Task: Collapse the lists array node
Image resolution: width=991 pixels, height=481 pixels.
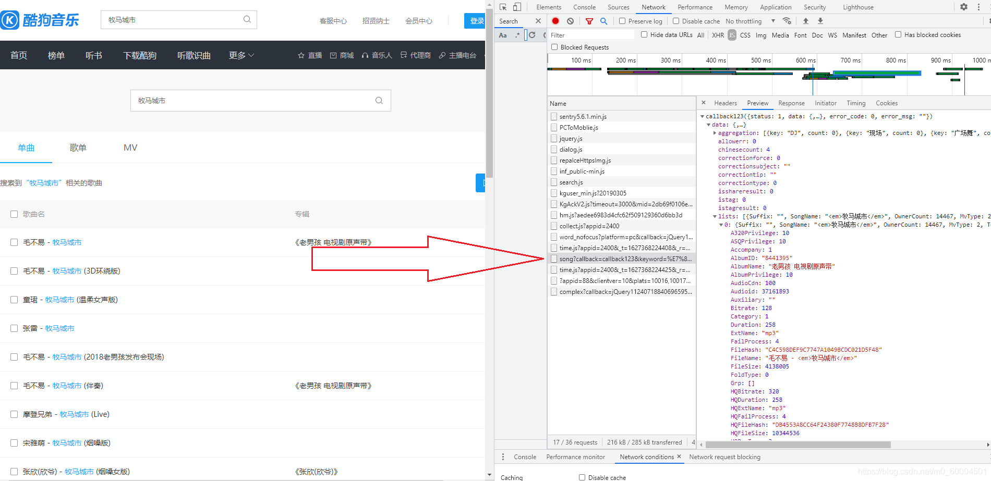Action: tap(715, 216)
